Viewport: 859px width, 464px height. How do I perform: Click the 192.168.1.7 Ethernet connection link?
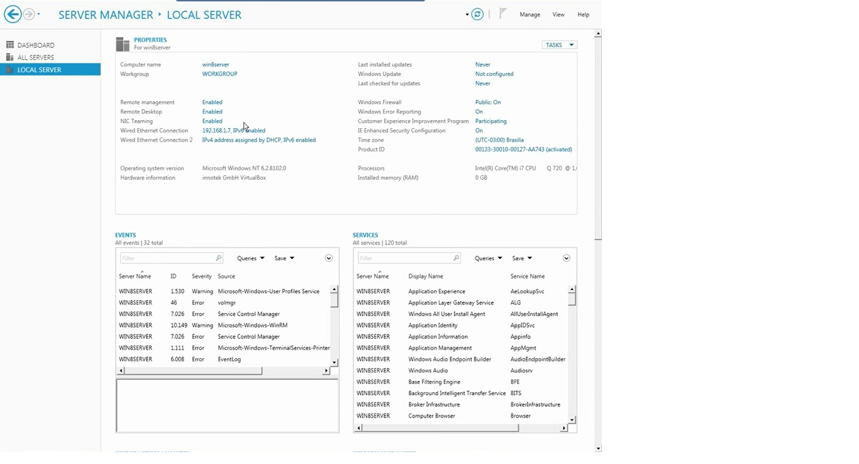click(233, 131)
